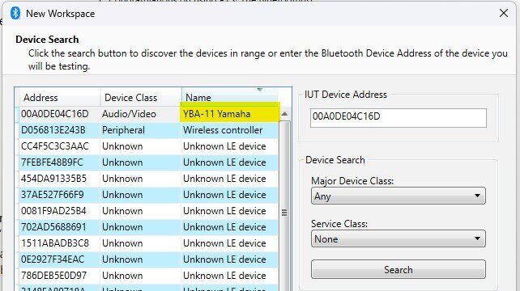Image resolution: width=520 pixels, height=291 pixels.
Task: Sort by the Device Class column header
Action: pyautogui.click(x=141, y=97)
